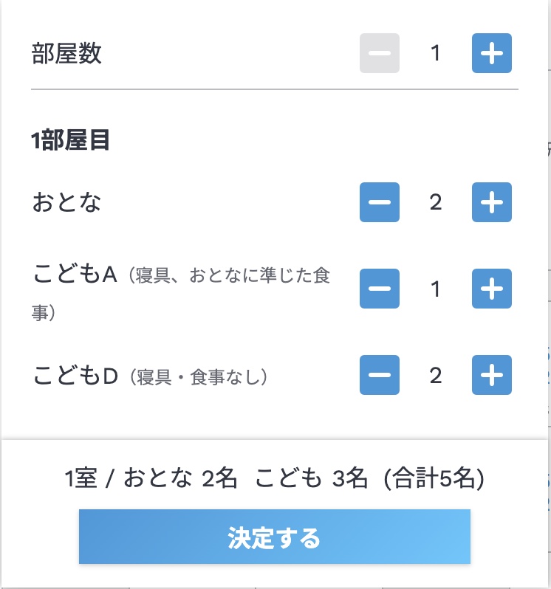Select the 1部屋目 heading
551x589 pixels.
[71, 140]
